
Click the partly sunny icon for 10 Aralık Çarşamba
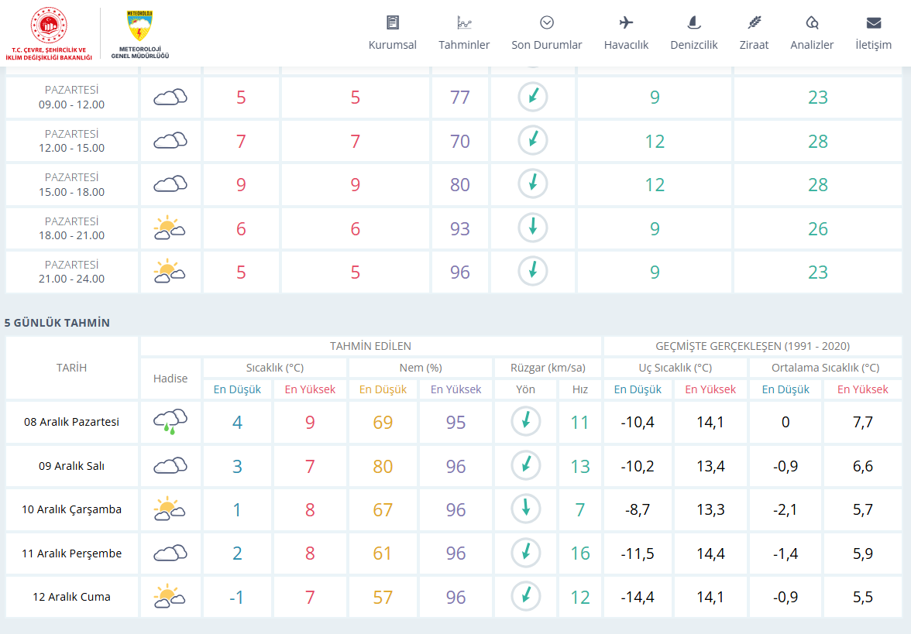click(170, 509)
